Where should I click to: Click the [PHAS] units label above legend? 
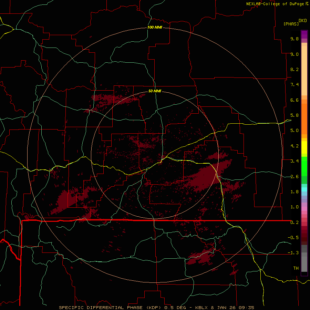[291, 24]
